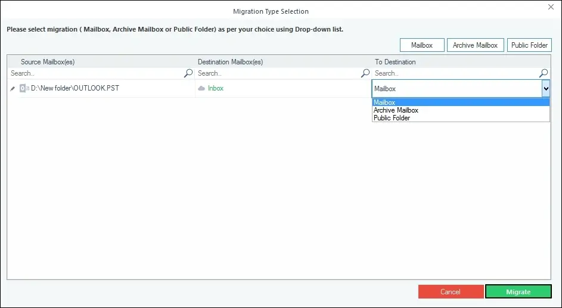Close the Migration Type Selection dialog

551,7
